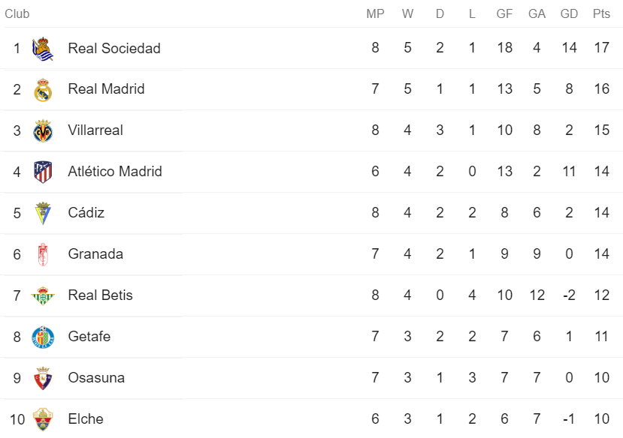The image size is (623, 438).
Task: Select the Elche row name
Action: (86, 419)
